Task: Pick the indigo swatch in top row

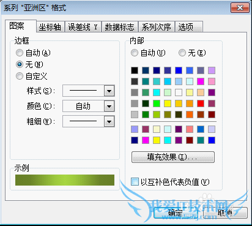Action: tap(168, 70)
